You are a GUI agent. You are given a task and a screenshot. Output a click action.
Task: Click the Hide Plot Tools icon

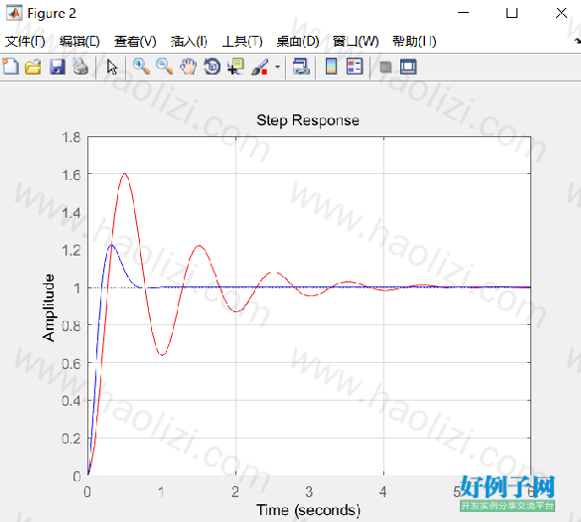[x=385, y=68]
